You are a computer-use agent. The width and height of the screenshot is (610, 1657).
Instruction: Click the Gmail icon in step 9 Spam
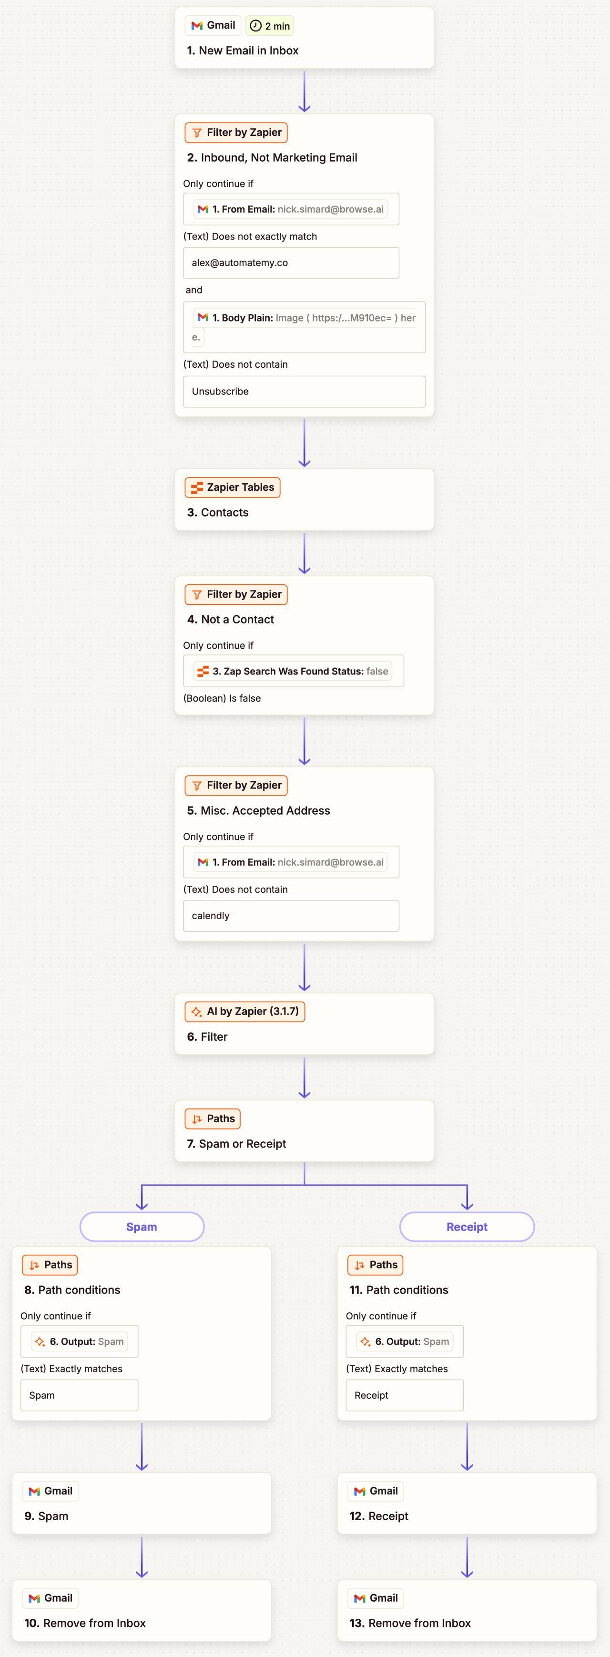(34, 1491)
